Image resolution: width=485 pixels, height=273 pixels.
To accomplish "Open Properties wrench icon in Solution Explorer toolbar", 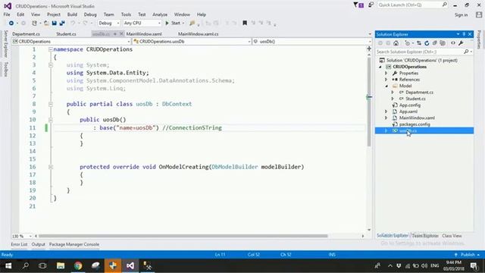I will [x=461, y=43].
